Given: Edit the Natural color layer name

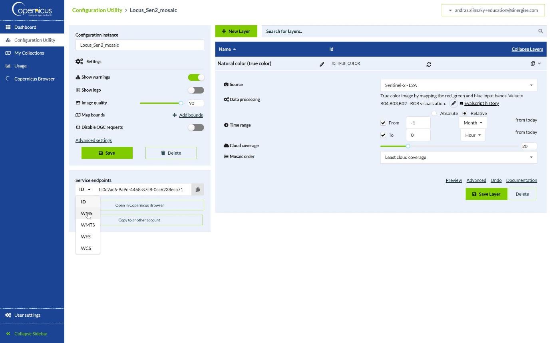Looking at the screenshot, I should (x=322, y=64).
